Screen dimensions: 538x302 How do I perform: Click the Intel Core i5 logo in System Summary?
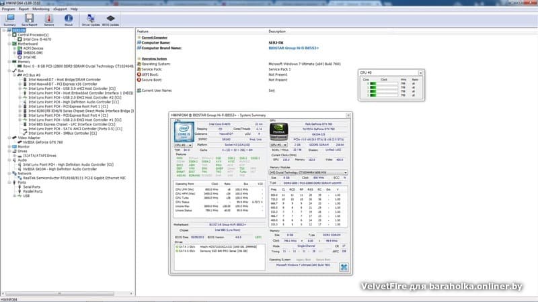(x=184, y=132)
